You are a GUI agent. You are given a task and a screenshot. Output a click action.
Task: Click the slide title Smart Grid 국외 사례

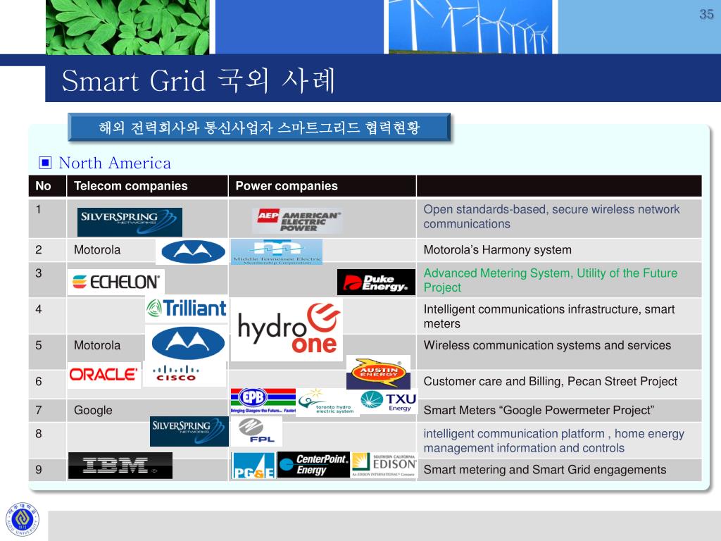[x=198, y=81]
